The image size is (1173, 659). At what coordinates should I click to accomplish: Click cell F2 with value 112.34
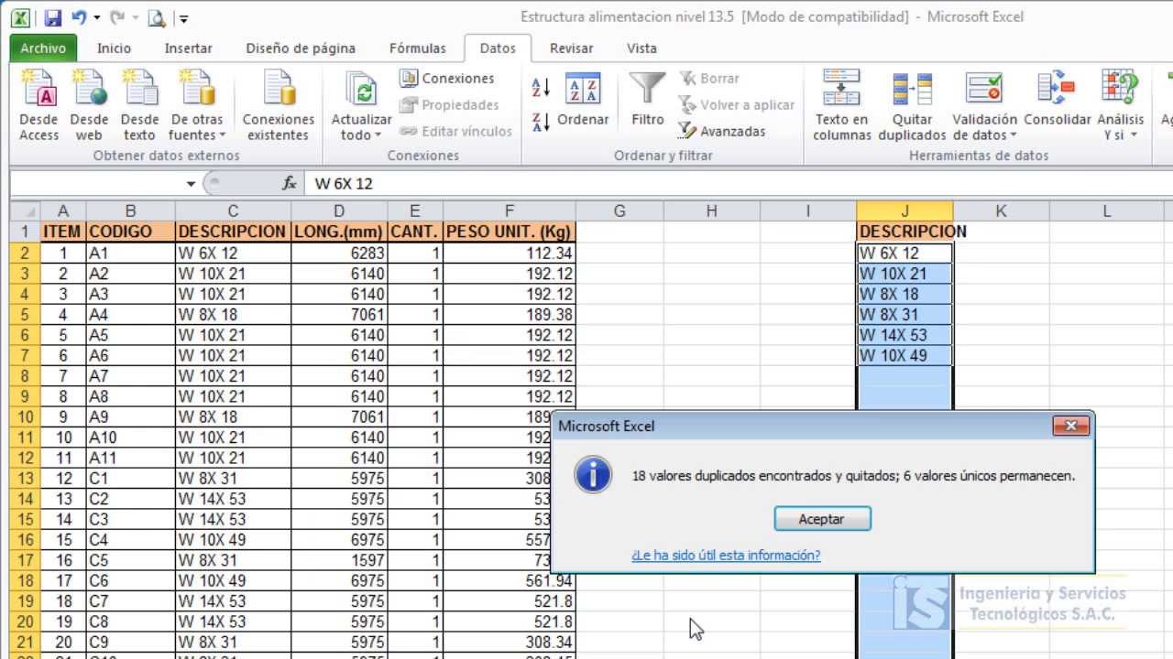[509, 254]
